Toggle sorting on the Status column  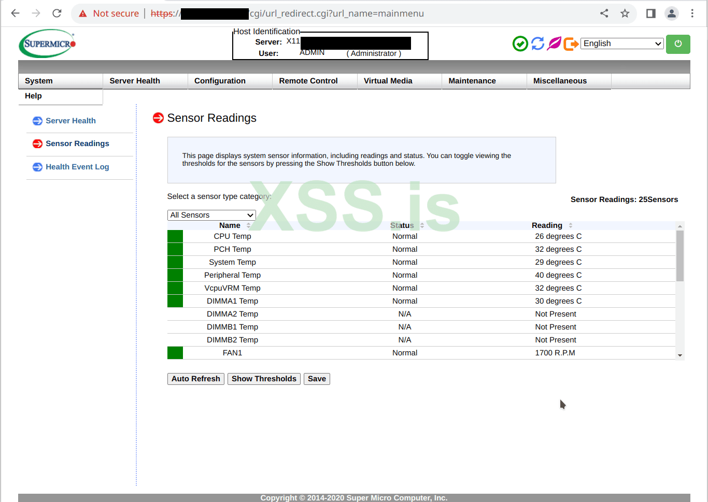point(421,225)
